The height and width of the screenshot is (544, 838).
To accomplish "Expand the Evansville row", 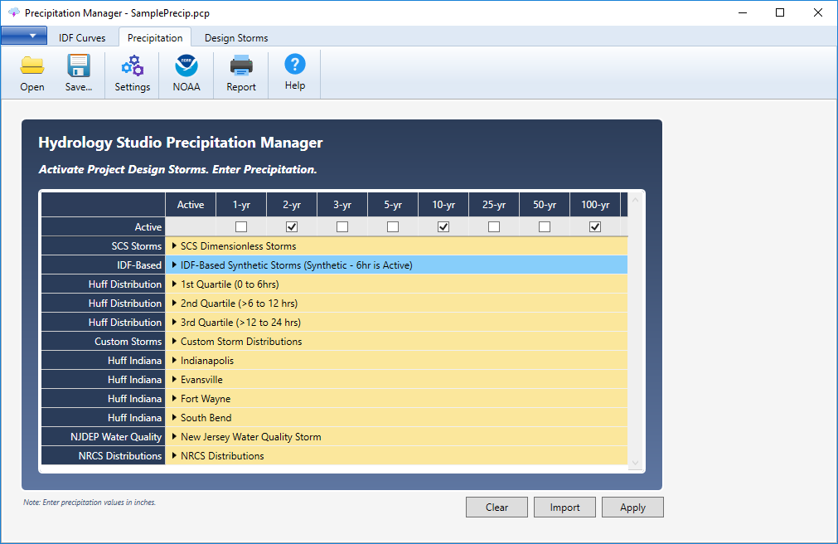I will coord(174,379).
